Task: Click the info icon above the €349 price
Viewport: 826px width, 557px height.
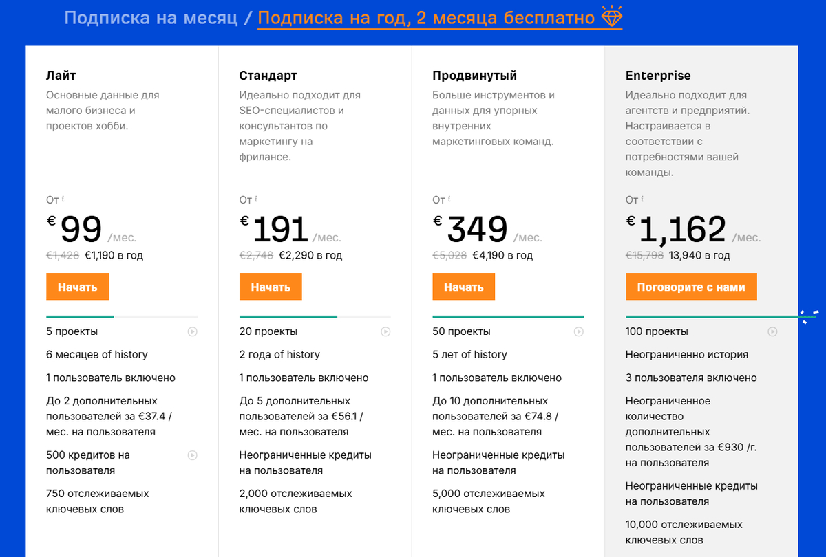Action: [449, 199]
